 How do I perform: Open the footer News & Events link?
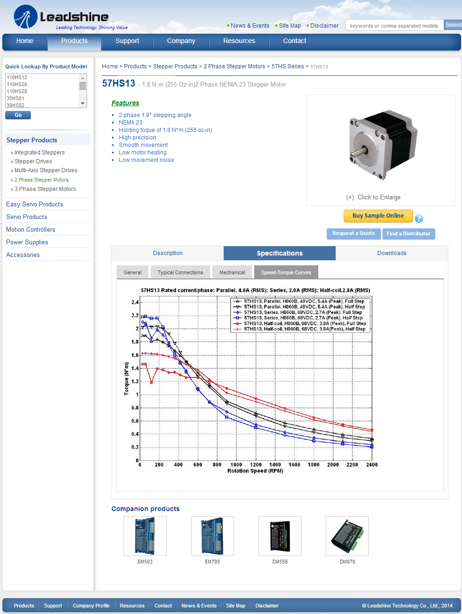tap(199, 606)
